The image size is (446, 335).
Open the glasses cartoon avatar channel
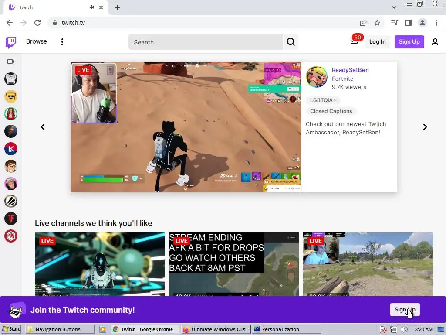pos(11,166)
